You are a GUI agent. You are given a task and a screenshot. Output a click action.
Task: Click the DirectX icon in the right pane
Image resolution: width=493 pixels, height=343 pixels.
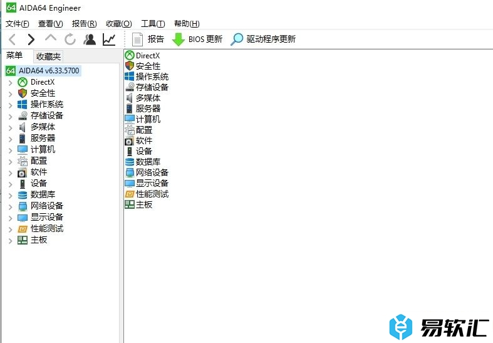tap(130, 56)
